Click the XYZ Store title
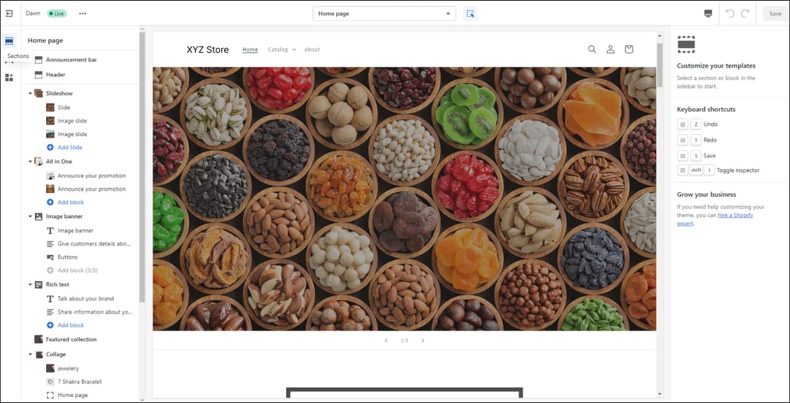 pos(207,49)
